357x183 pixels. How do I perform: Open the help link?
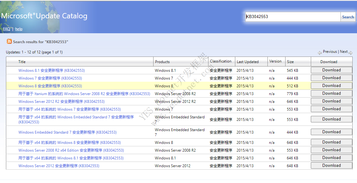(19, 29)
